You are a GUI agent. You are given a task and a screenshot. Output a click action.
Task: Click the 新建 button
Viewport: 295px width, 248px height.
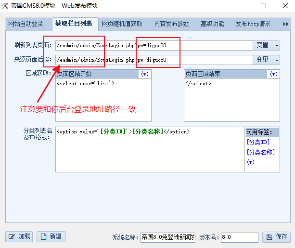point(51,236)
